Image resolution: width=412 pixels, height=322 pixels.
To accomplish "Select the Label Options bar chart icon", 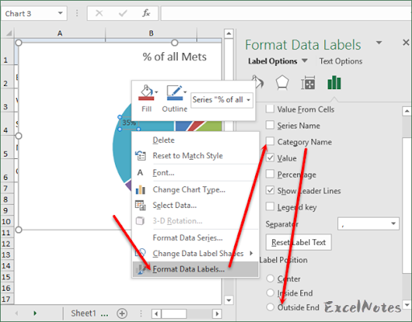I will 334,83.
